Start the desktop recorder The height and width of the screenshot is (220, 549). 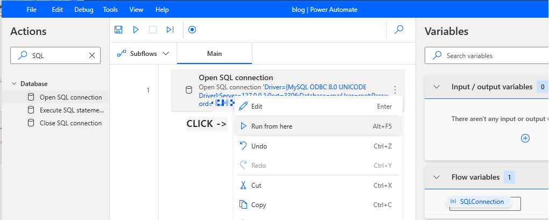192,30
